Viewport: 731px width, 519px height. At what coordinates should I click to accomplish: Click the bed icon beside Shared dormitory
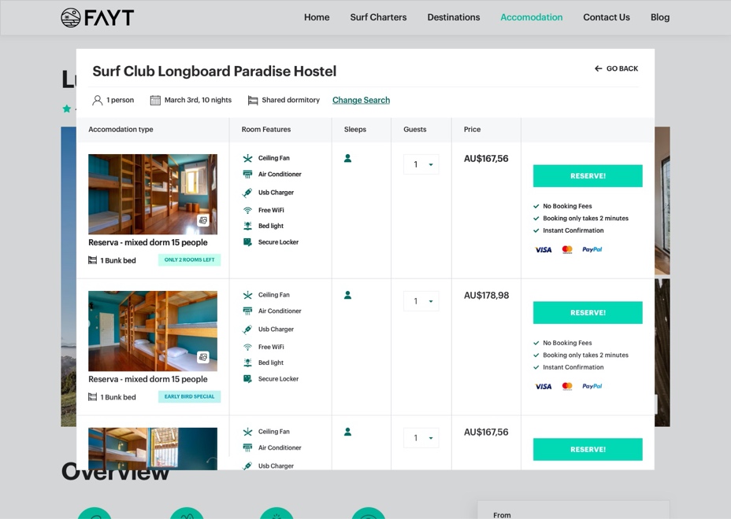tap(253, 100)
